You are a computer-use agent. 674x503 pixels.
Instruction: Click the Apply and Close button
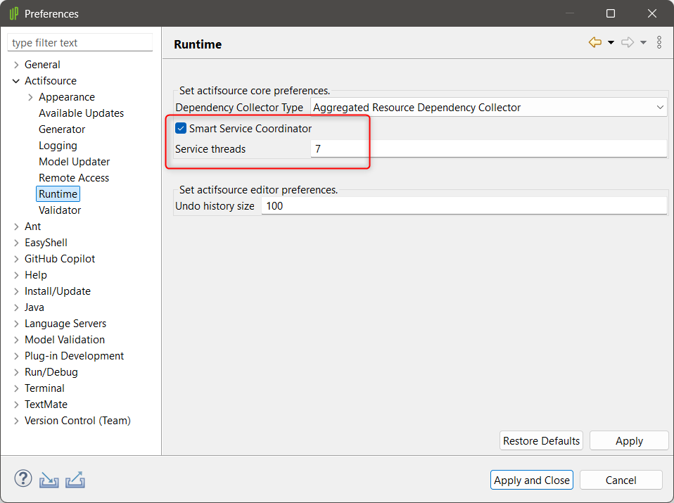[532, 480]
